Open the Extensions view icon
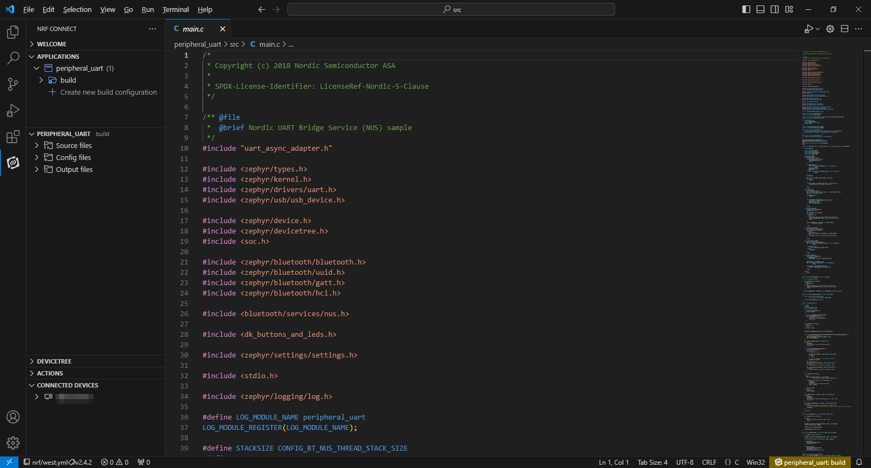Image resolution: width=871 pixels, height=468 pixels. 13,137
